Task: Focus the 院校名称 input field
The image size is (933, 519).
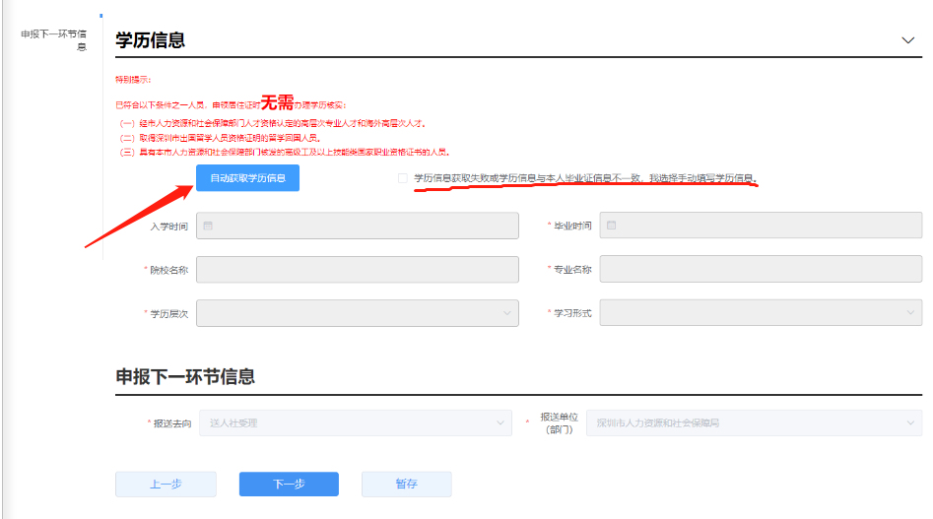Action: tap(357, 269)
